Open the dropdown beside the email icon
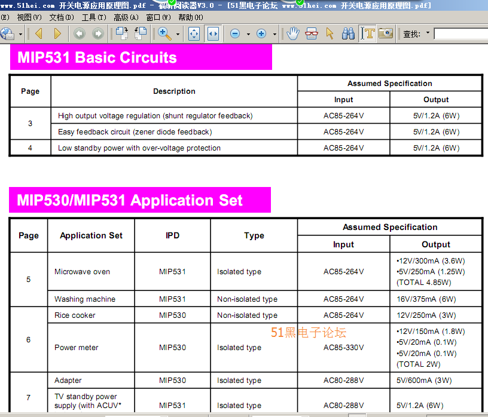 point(20,34)
